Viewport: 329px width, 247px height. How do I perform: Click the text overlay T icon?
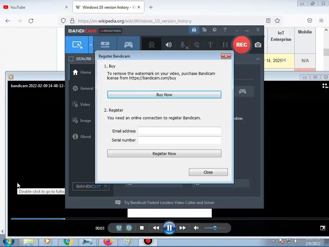pos(210,45)
